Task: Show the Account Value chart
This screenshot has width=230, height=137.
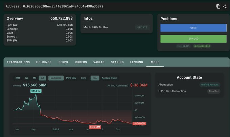Action: click(109, 78)
